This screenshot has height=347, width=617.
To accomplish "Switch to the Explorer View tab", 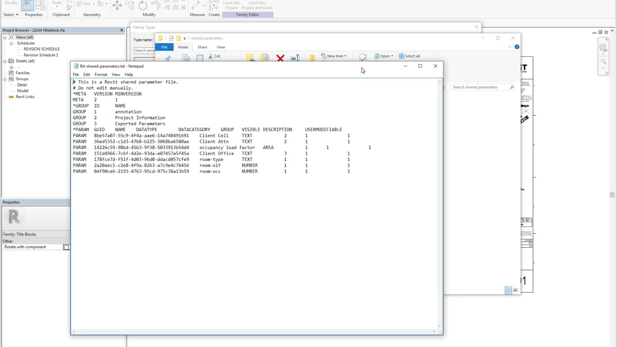I will 221,47.
